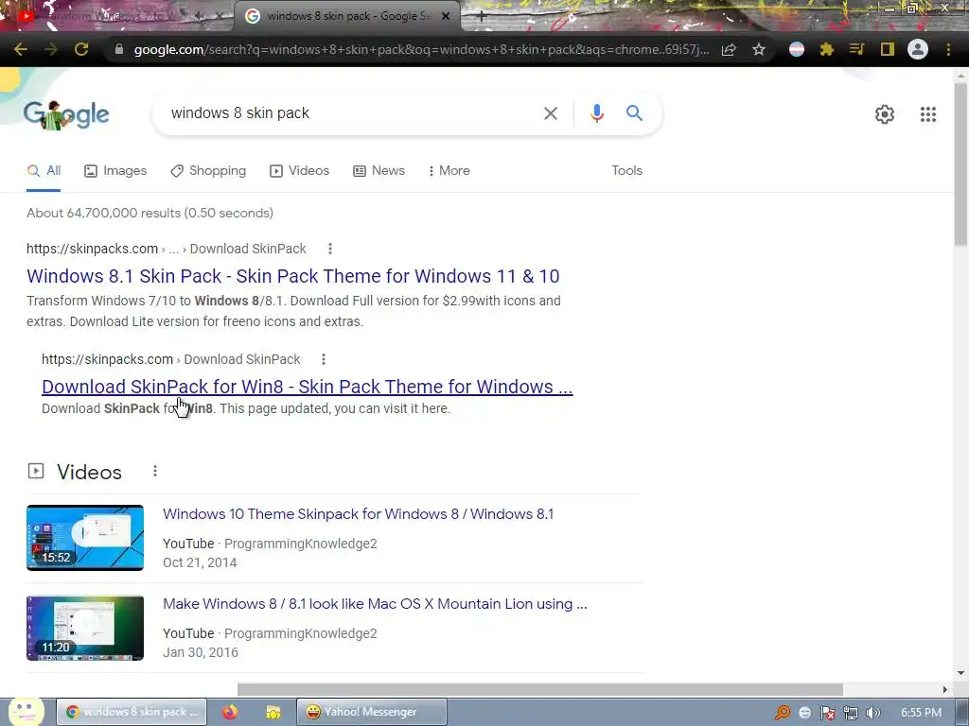Click the 11:20 video thumbnail

click(x=85, y=628)
